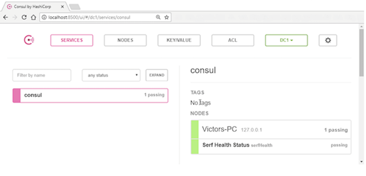Switch to the NODES section

125,40
